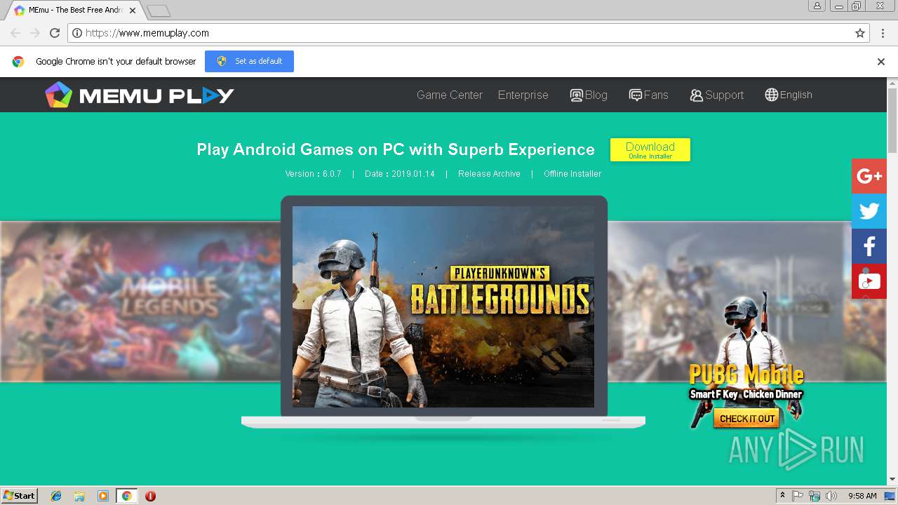Click the Show desktop button
This screenshot has width=898, height=505.
890,496
